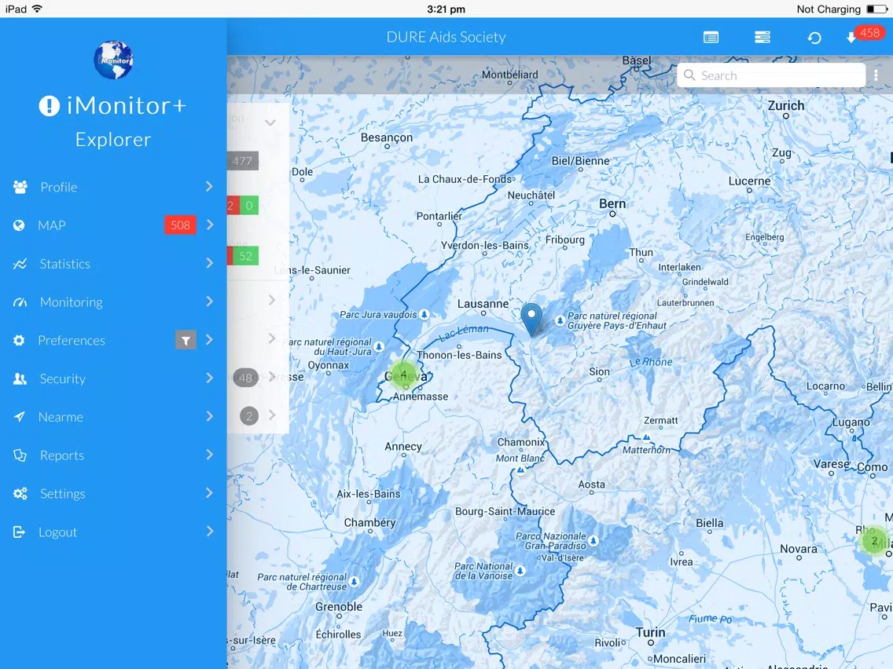
Task: Click the Parc Jura vaudois park icon
Action: tap(424, 315)
